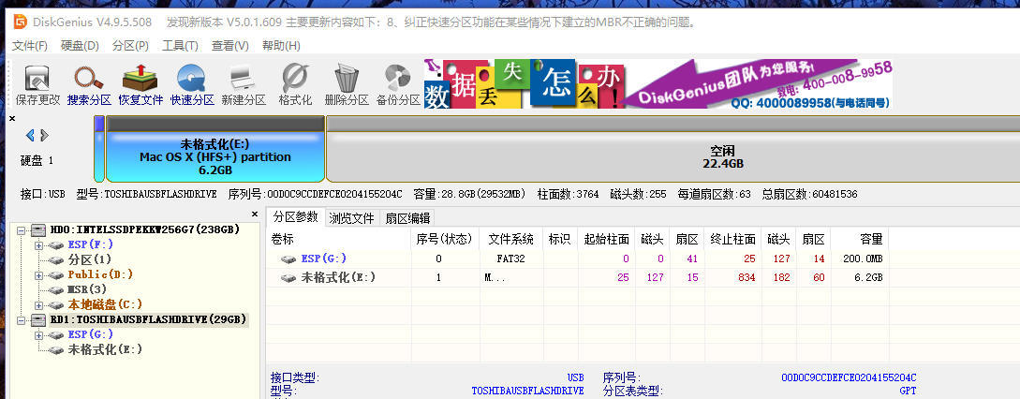Click the ESP(G:) icon in partition table
1020x399 pixels.
288,259
